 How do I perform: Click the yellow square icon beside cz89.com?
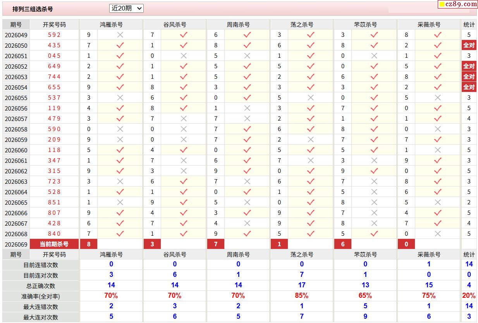[x=442, y=5]
